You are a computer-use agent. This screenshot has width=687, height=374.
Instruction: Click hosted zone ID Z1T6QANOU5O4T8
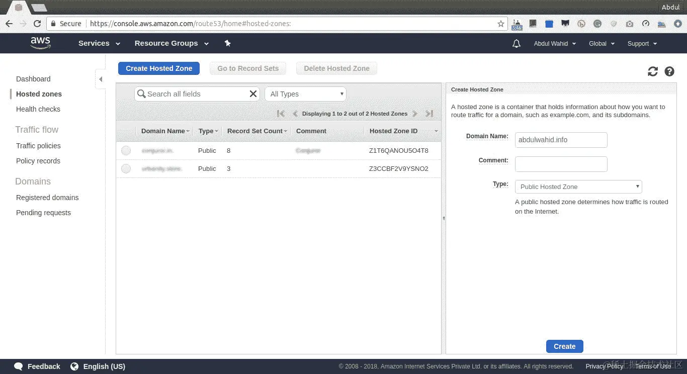(399, 150)
